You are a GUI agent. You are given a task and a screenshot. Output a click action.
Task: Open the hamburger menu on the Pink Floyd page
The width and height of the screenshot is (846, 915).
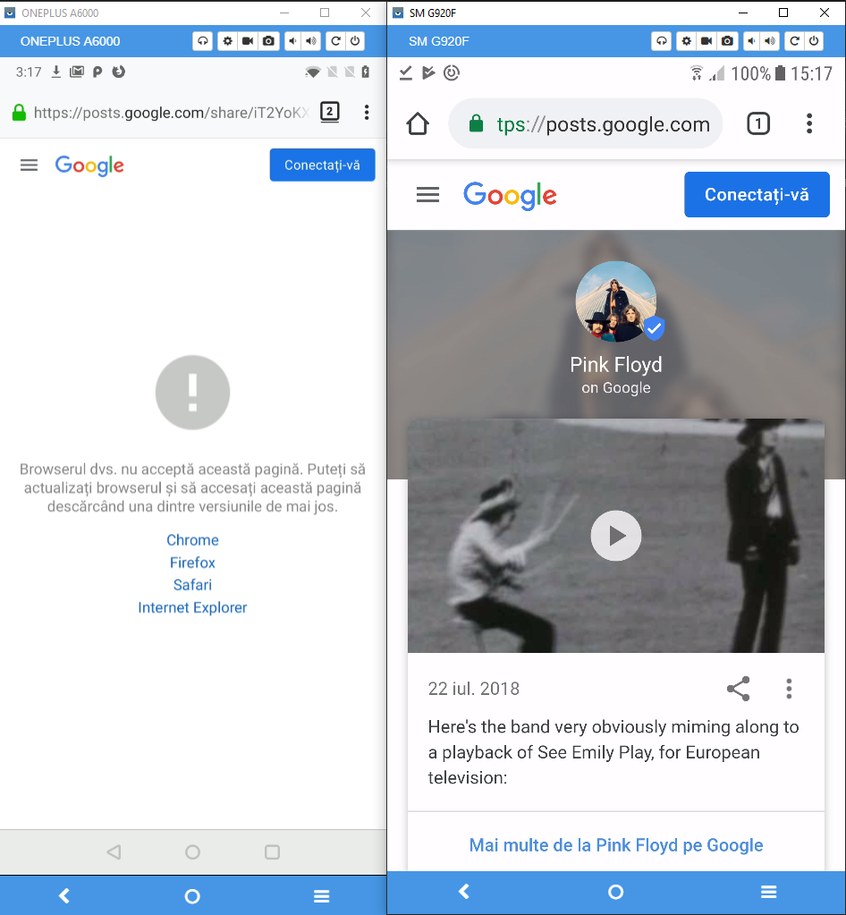pos(427,194)
